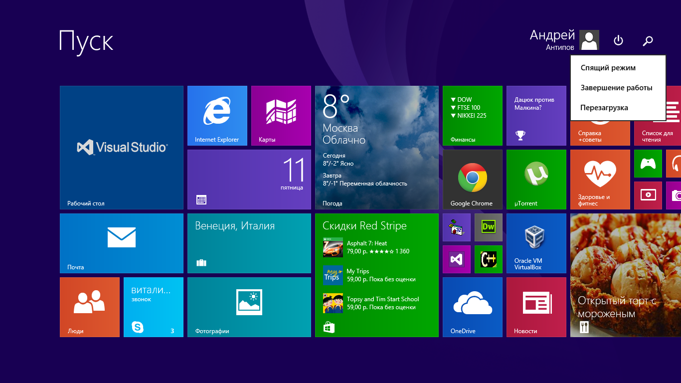The height and width of the screenshot is (383, 681).
Task: Launch the µTorrent tile
Action: 536,180
